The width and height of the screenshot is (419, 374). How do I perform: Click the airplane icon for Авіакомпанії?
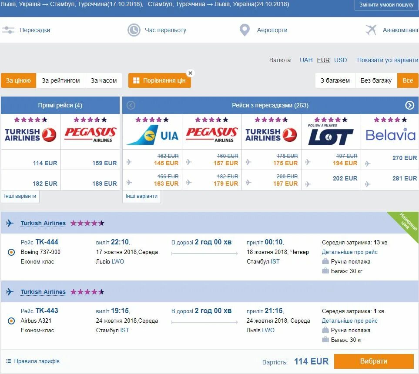371,30
